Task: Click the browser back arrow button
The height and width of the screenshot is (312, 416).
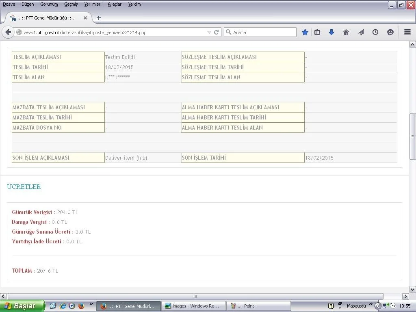Action: coord(8,32)
